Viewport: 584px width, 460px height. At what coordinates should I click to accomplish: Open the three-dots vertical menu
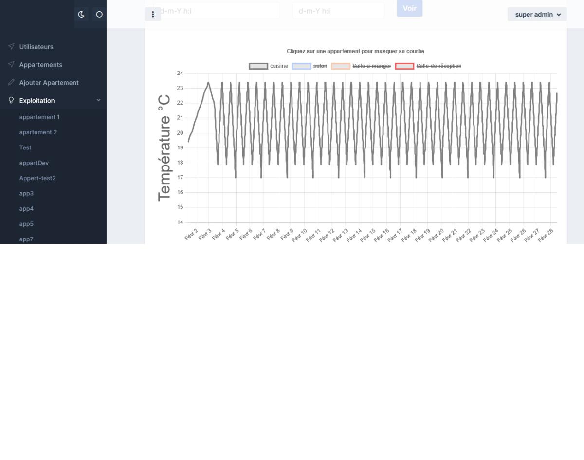pyautogui.click(x=153, y=15)
